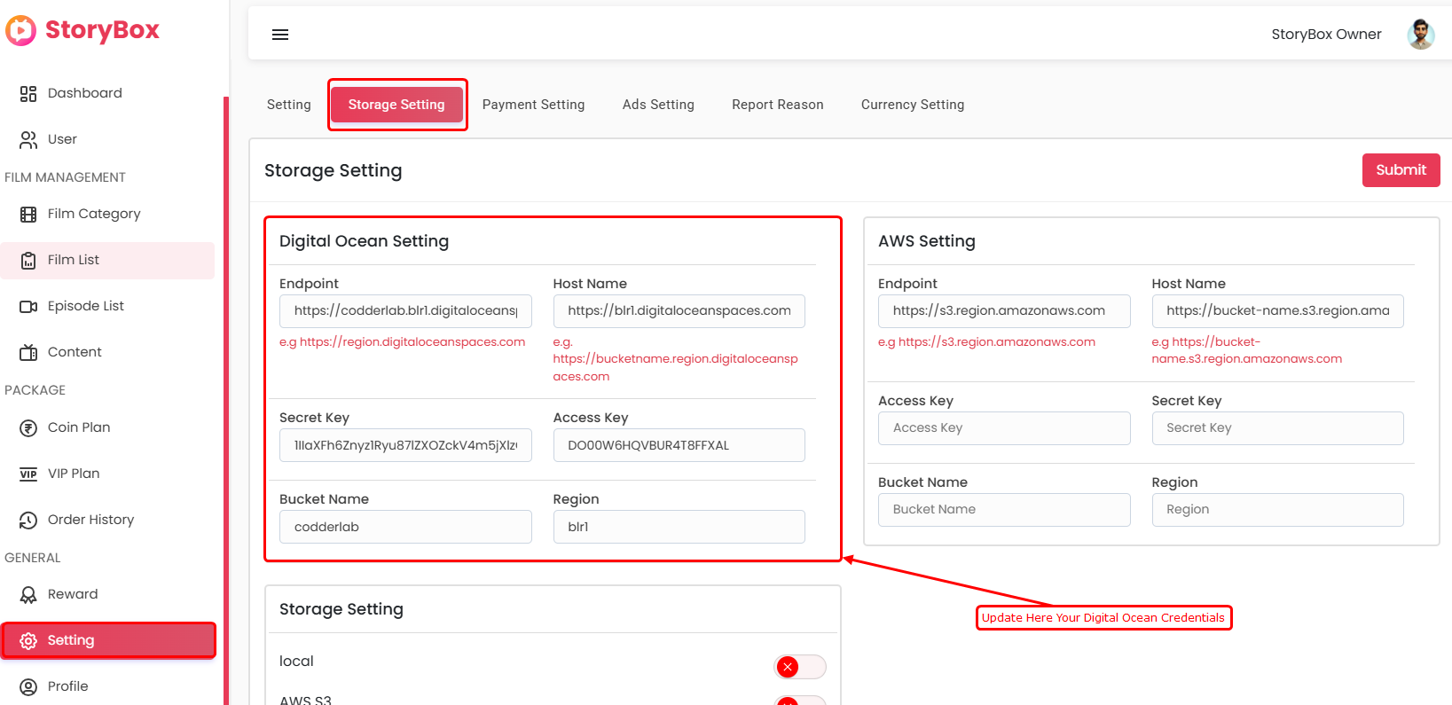Open Film Category using film icon
1452x705 pixels.
(x=28, y=214)
